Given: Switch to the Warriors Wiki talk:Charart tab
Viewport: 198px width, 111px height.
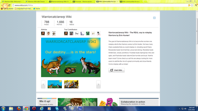Looking at the screenshot, I should click(36, 2).
